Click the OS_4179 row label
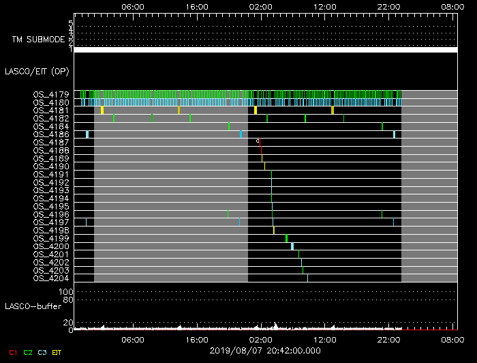Image resolution: width=477 pixels, height=363 pixels. 50,94
